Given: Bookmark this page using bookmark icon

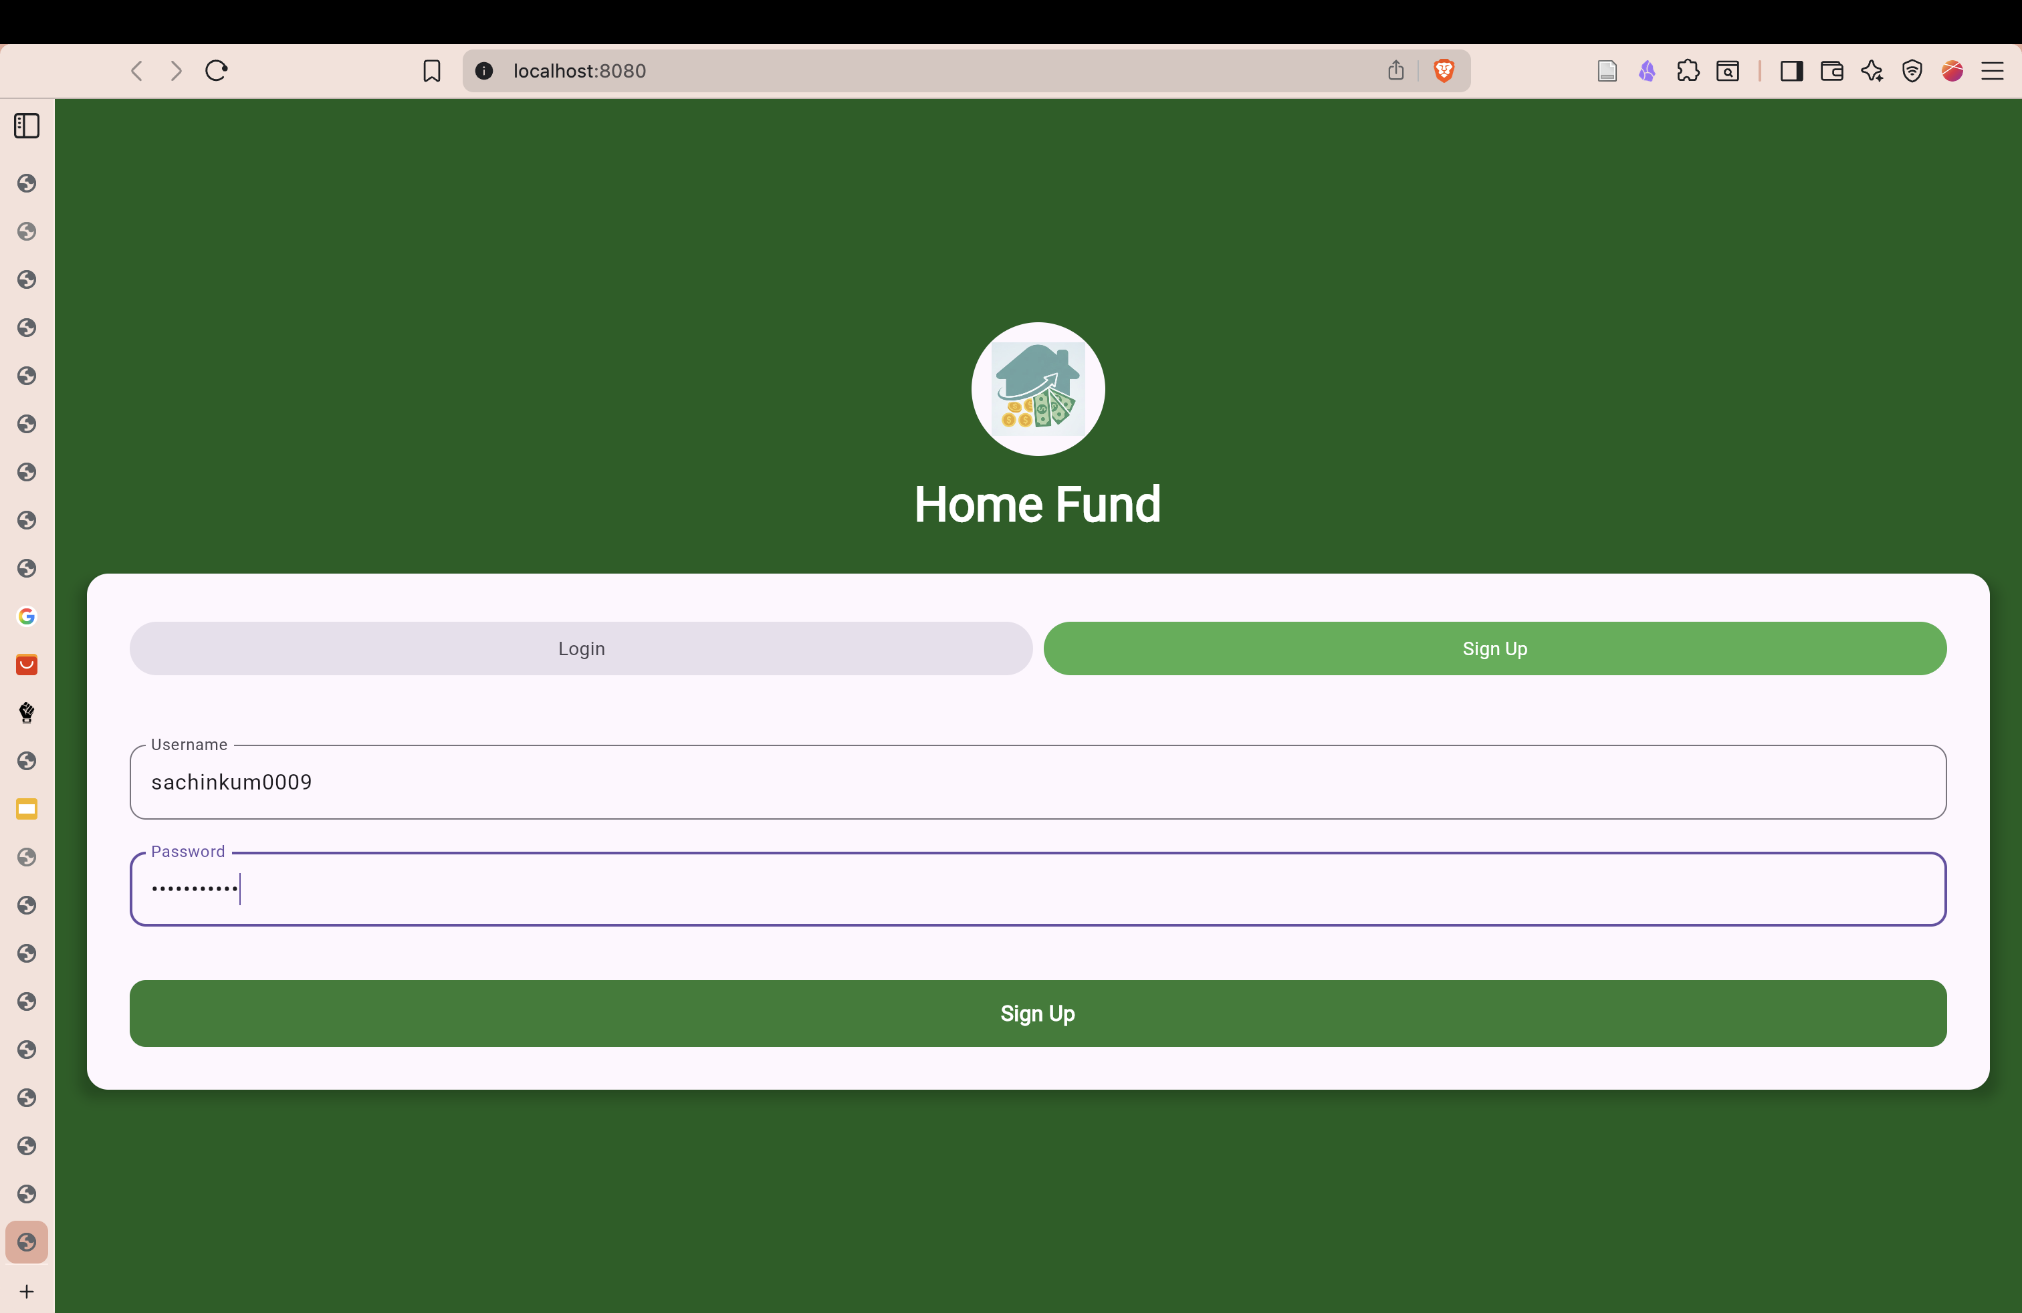Looking at the screenshot, I should [x=431, y=70].
